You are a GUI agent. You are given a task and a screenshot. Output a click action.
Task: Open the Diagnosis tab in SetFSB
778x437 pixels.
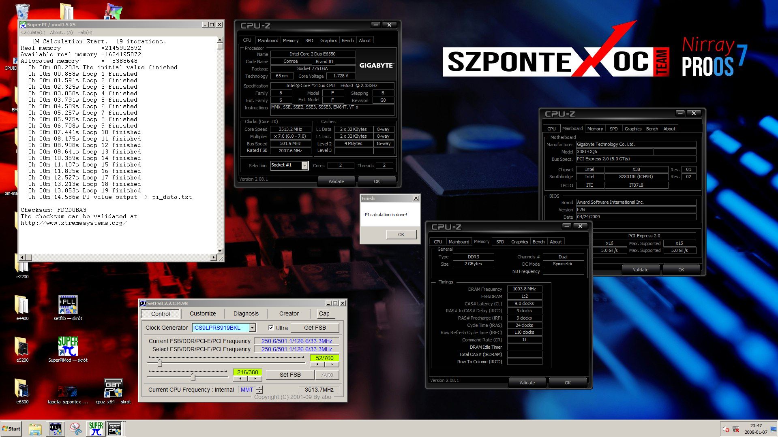(246, 313)
